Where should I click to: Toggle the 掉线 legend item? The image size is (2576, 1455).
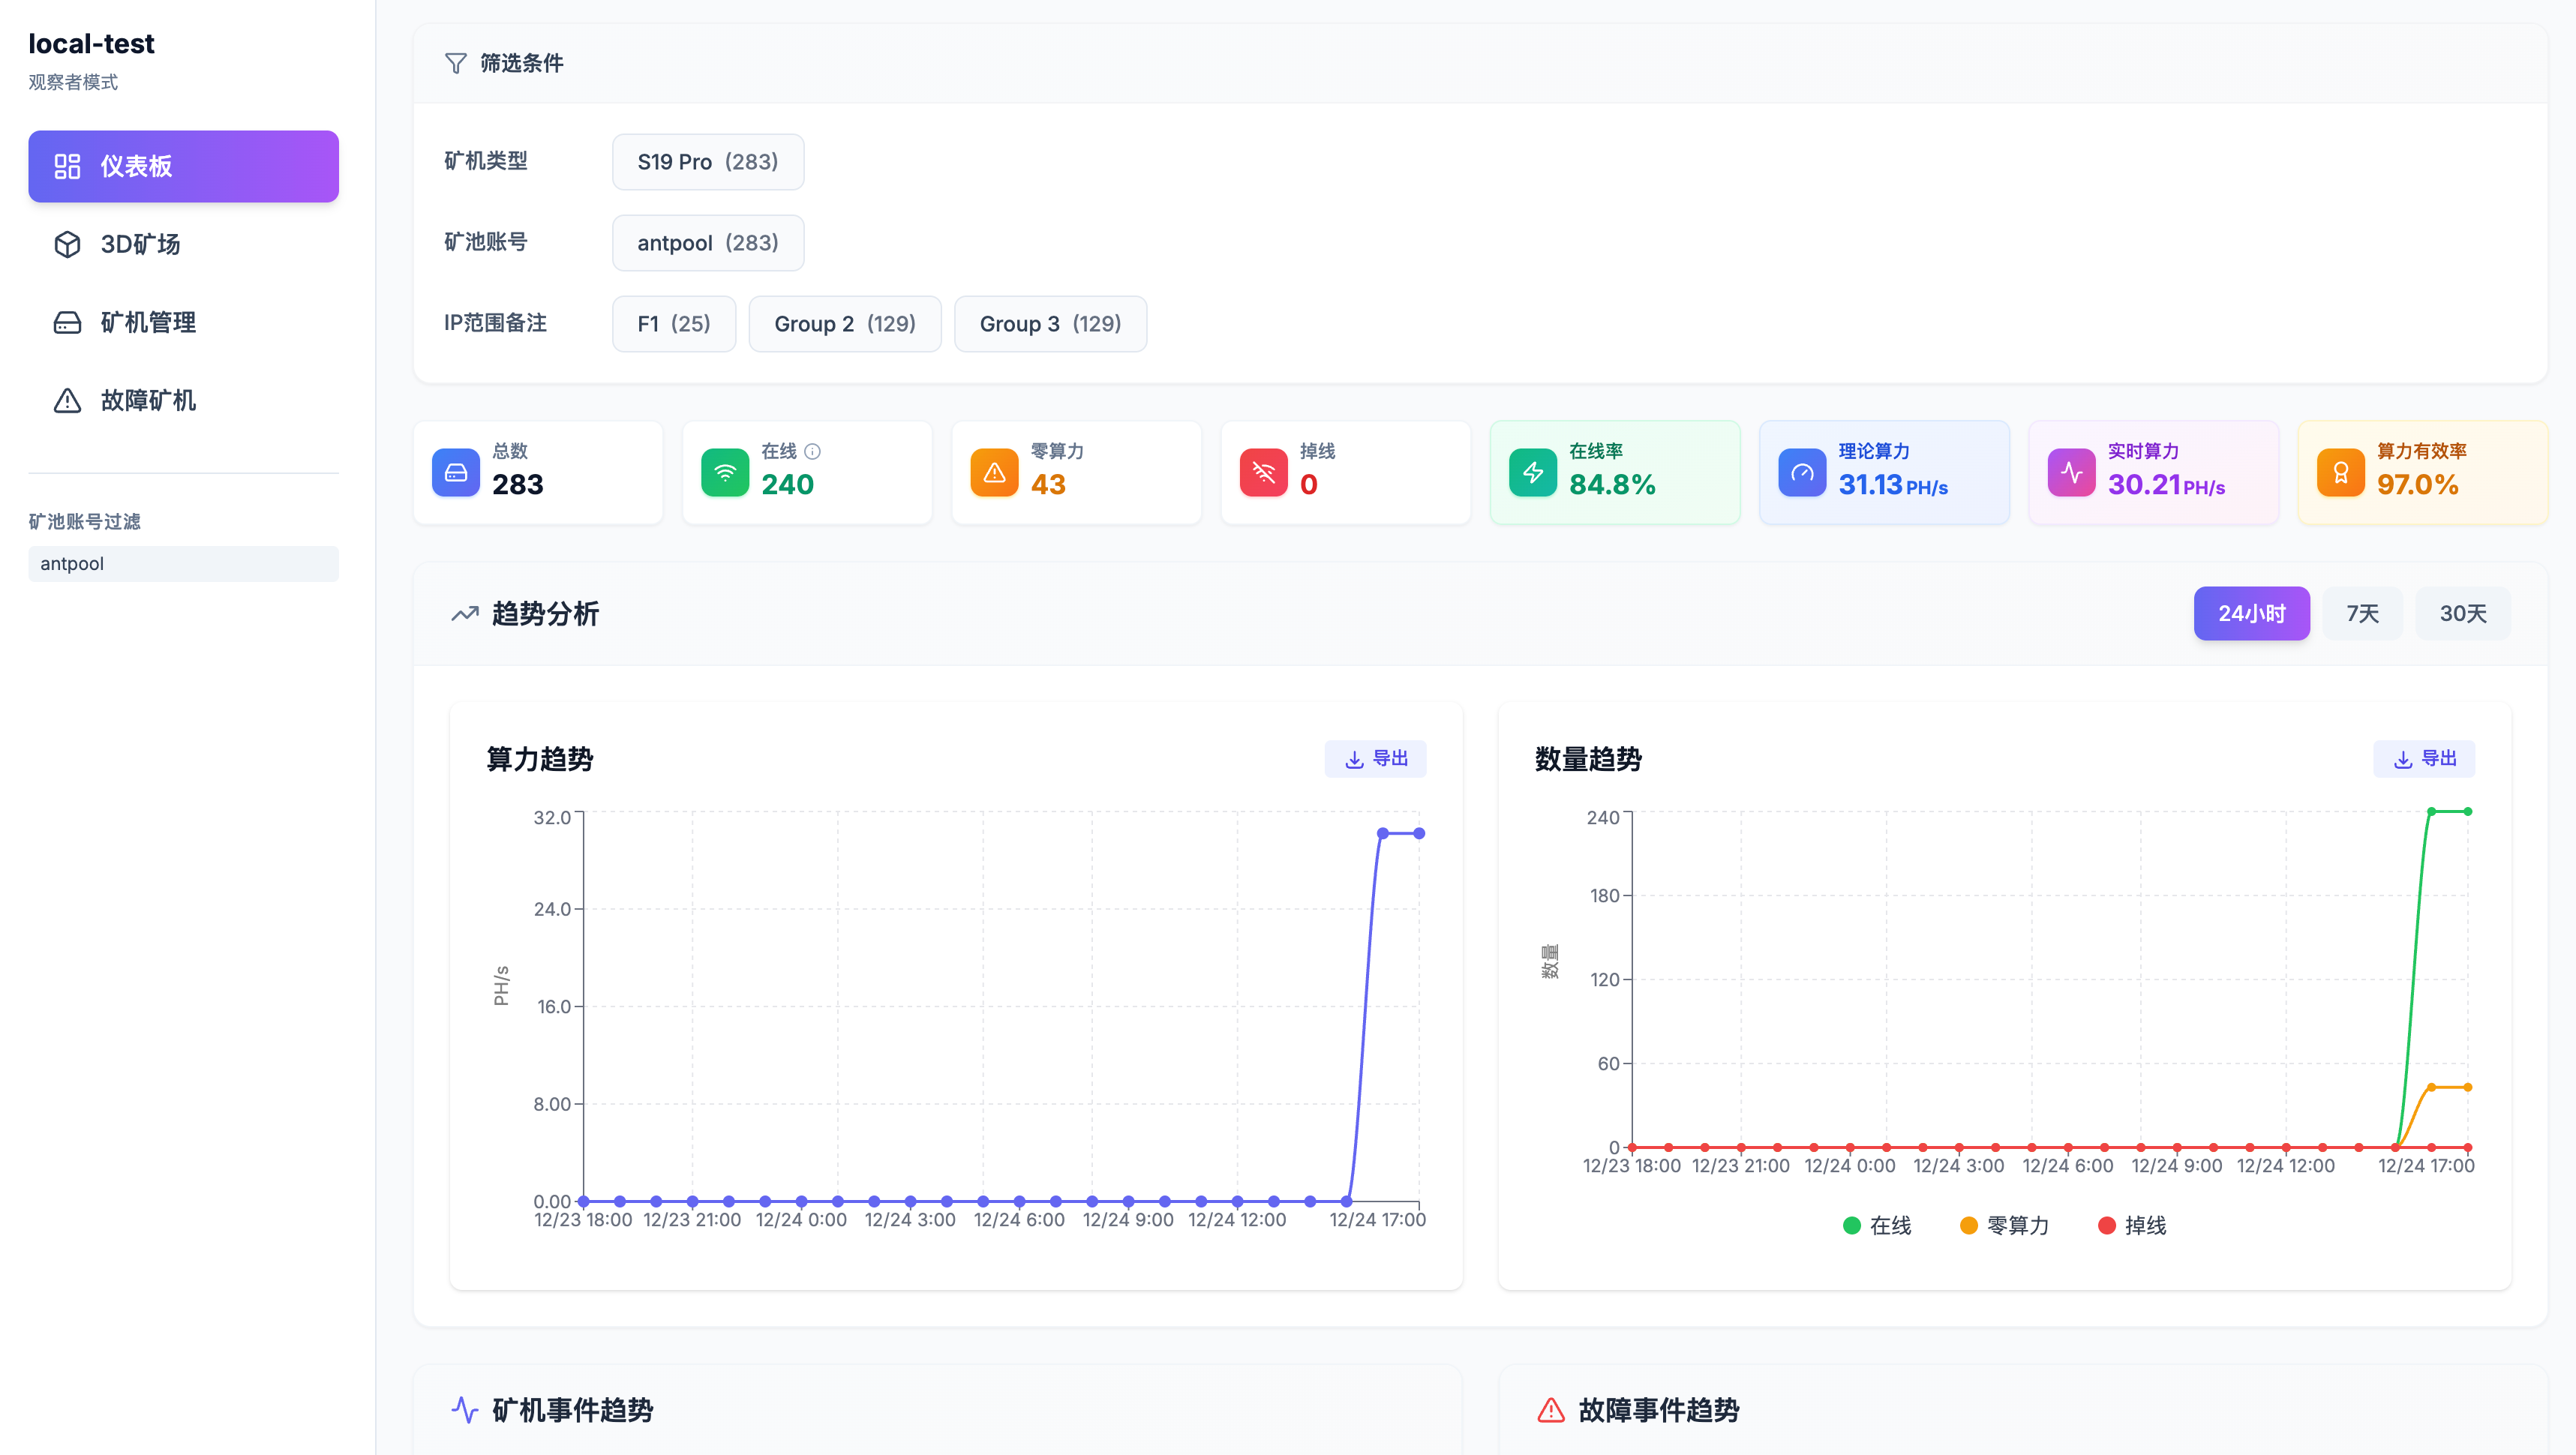click(x=2132, y=1225)
